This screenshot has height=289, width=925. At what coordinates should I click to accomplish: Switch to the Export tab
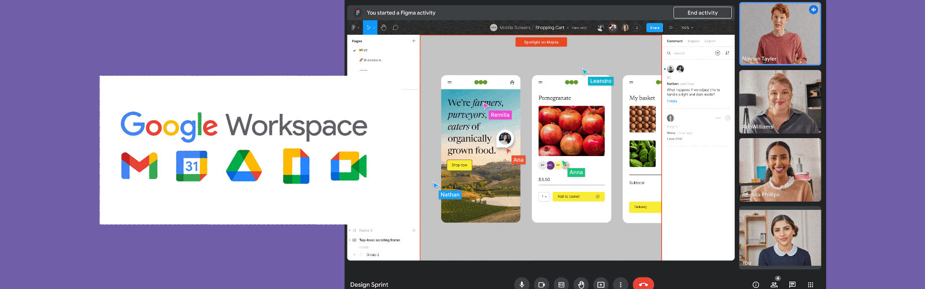pos(710,41)
